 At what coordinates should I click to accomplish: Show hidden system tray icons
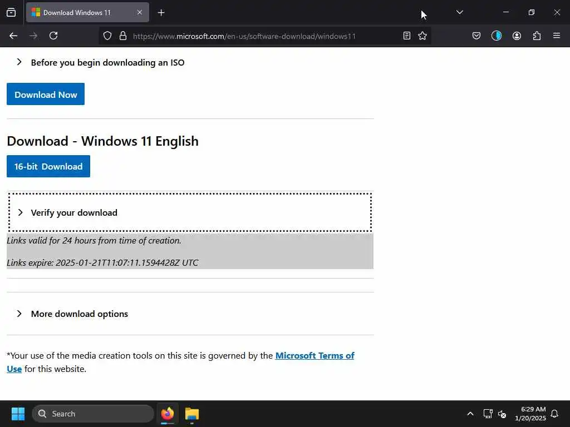[470, 414]
